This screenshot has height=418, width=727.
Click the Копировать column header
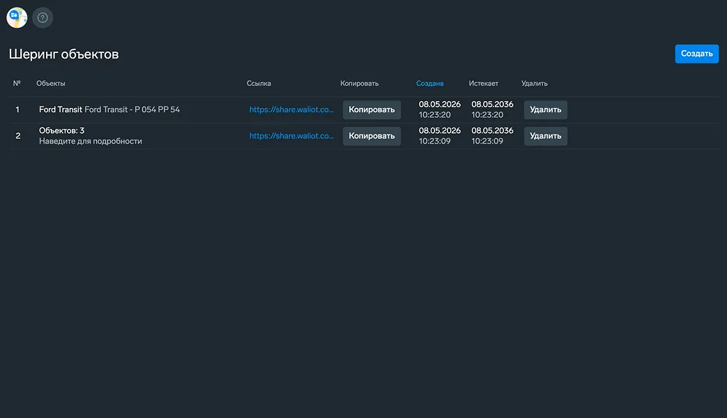tap(360, 84)
